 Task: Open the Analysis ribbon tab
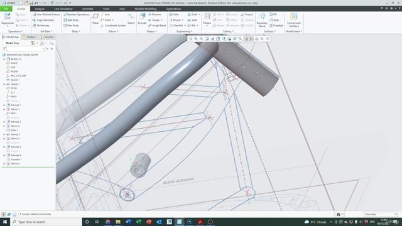click(x=40, y=9)
